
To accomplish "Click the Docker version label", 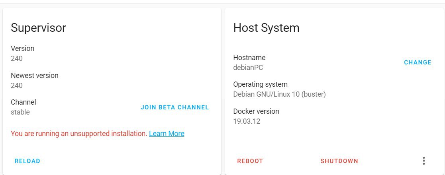I will click(x=256, y=111).
